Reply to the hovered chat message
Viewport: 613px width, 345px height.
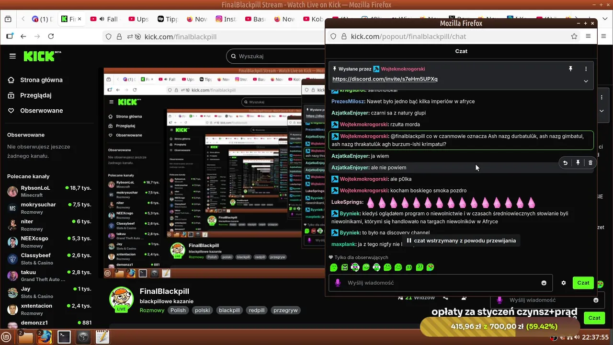coord(565,163)
